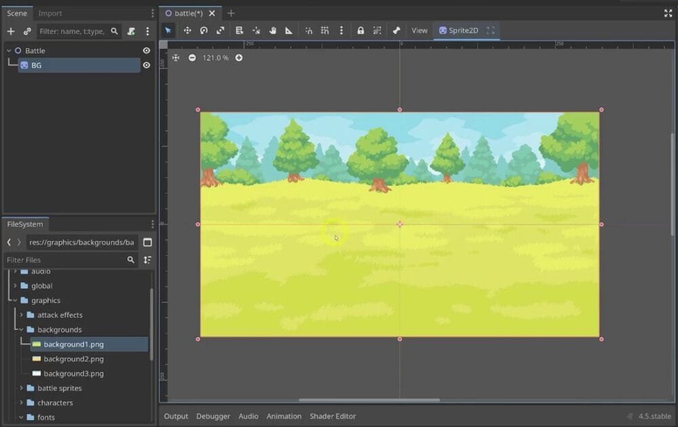
Task: Open the Debugger bottom panel
Action: coord(213,416)
